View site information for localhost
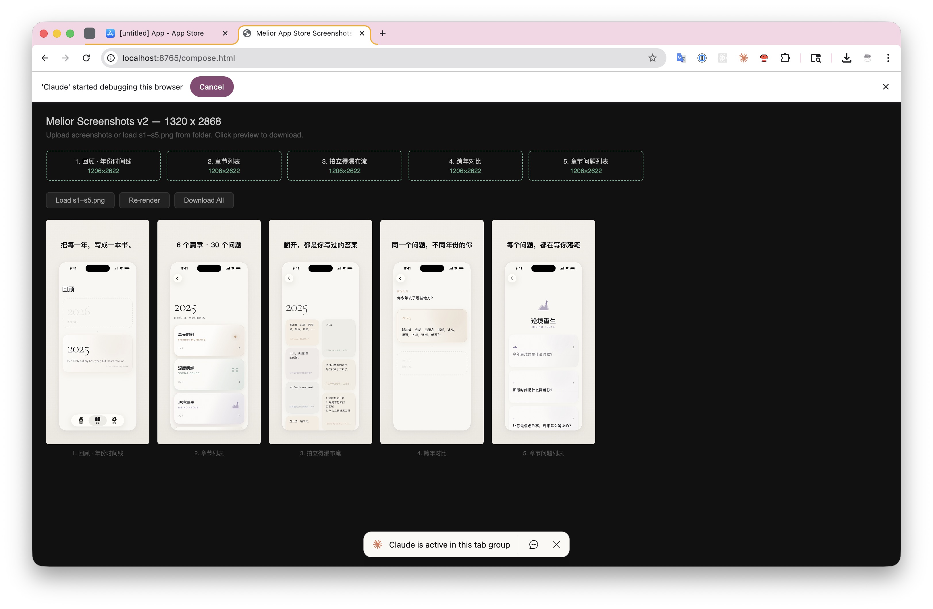The height and width of the screenshot is (609, 933). (111, 58)
